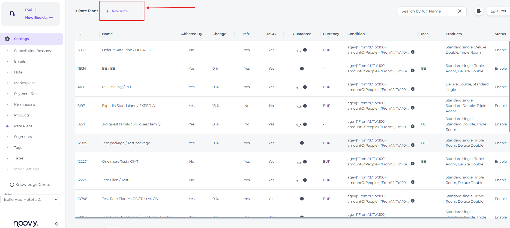Image resolution: width=510 pixels, height=228 pixels.
Task: Open the Filter options
Action: click(499, 11)
